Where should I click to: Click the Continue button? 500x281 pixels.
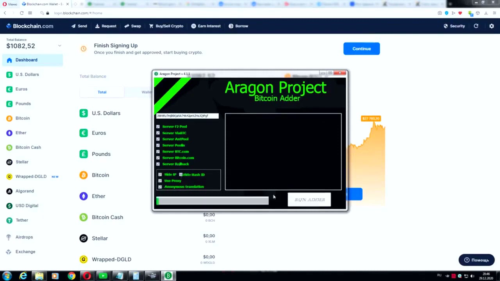tap(361, 49)
